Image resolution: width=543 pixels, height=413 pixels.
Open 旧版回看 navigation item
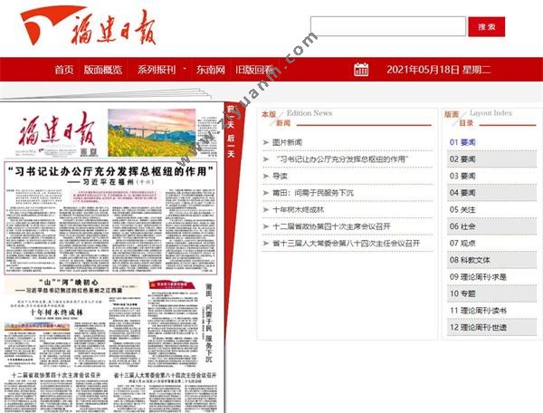coord(254,70)
